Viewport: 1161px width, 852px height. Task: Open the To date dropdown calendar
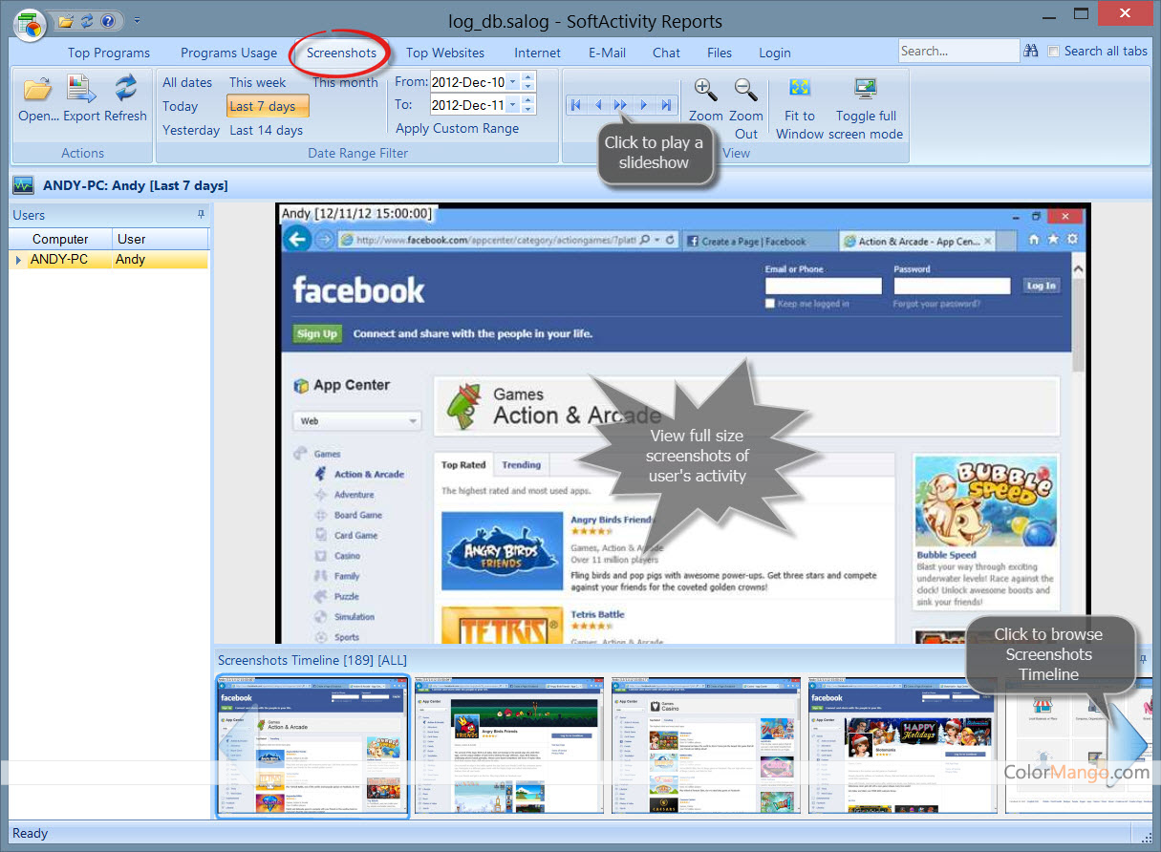513,105
